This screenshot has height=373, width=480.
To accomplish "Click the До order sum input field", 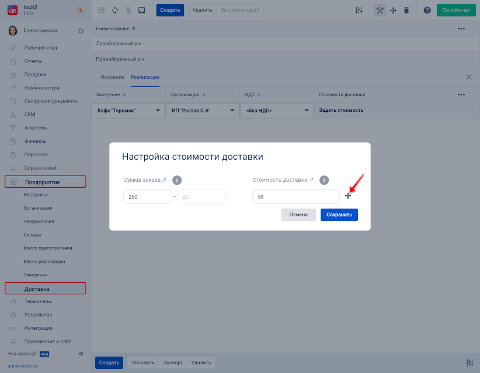I will 201,197.
